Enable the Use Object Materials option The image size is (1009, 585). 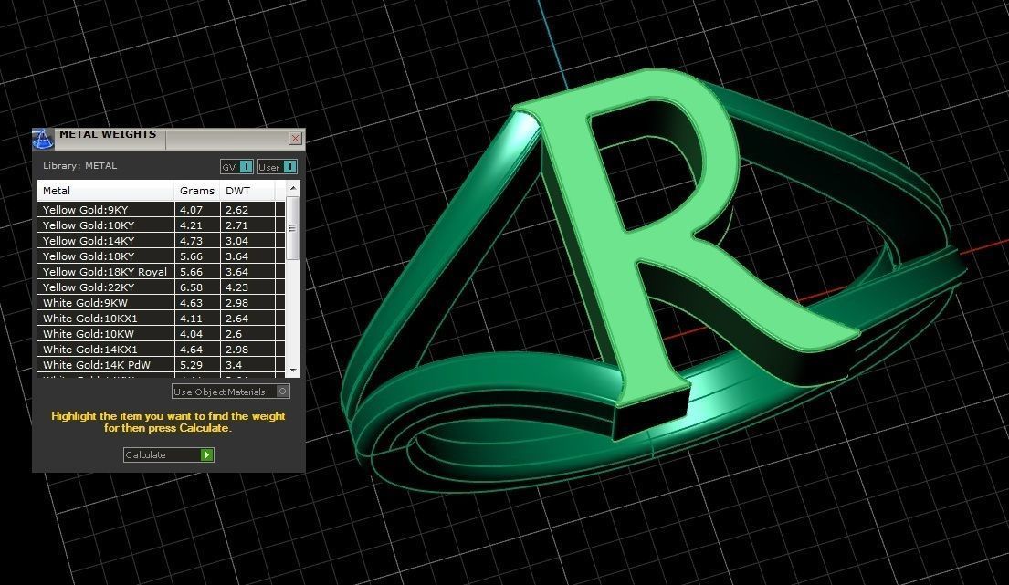(x=282, y=392)
